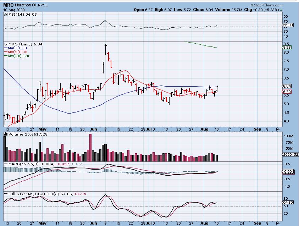Click the red 5.70 price tag on right axis
The height and width of the screenshot is (226, 299).
click(x=287, y=92)
